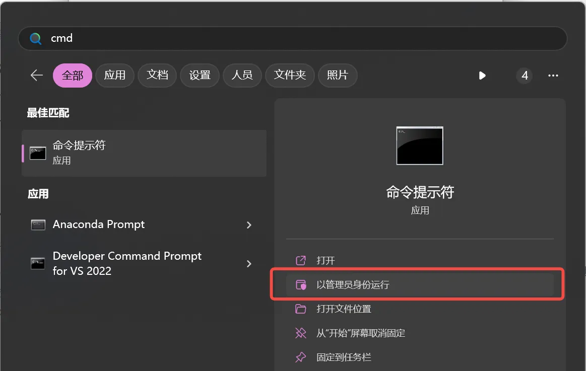586x371 pixels.
Task: Switch to the 照片 filter tab
Action: click(x=338, y=76)
